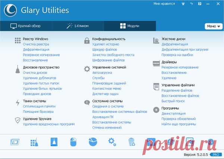Launch Оптимизация памяти
Viewport: 224px width, 159px height.
39,106
